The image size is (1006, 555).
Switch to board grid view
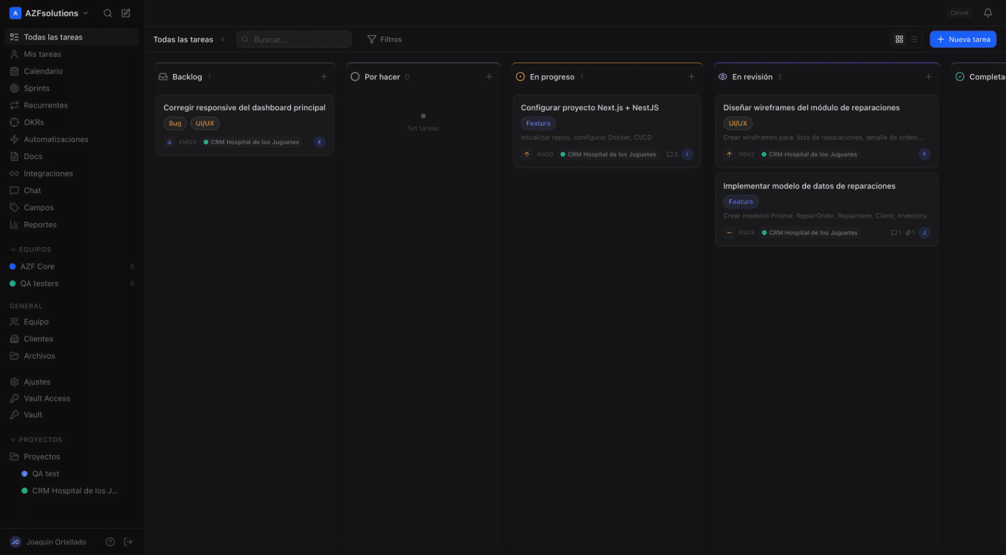899,39
